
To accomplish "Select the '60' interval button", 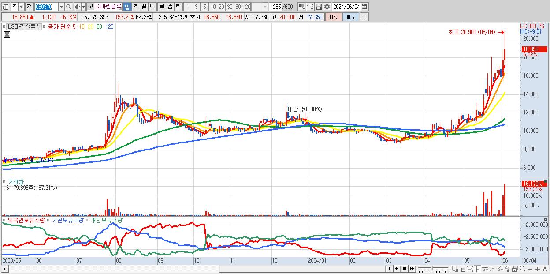I will click(238, 7).
